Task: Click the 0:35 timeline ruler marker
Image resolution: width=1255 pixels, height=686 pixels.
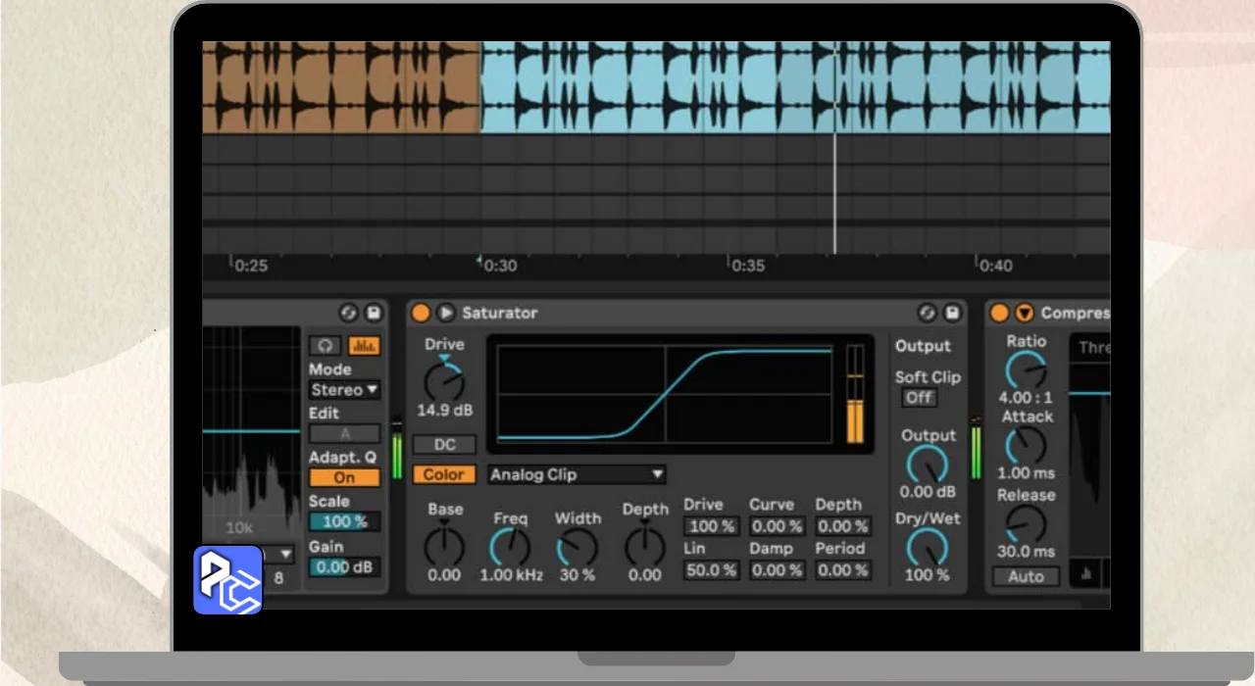Action: click(747, 266)
